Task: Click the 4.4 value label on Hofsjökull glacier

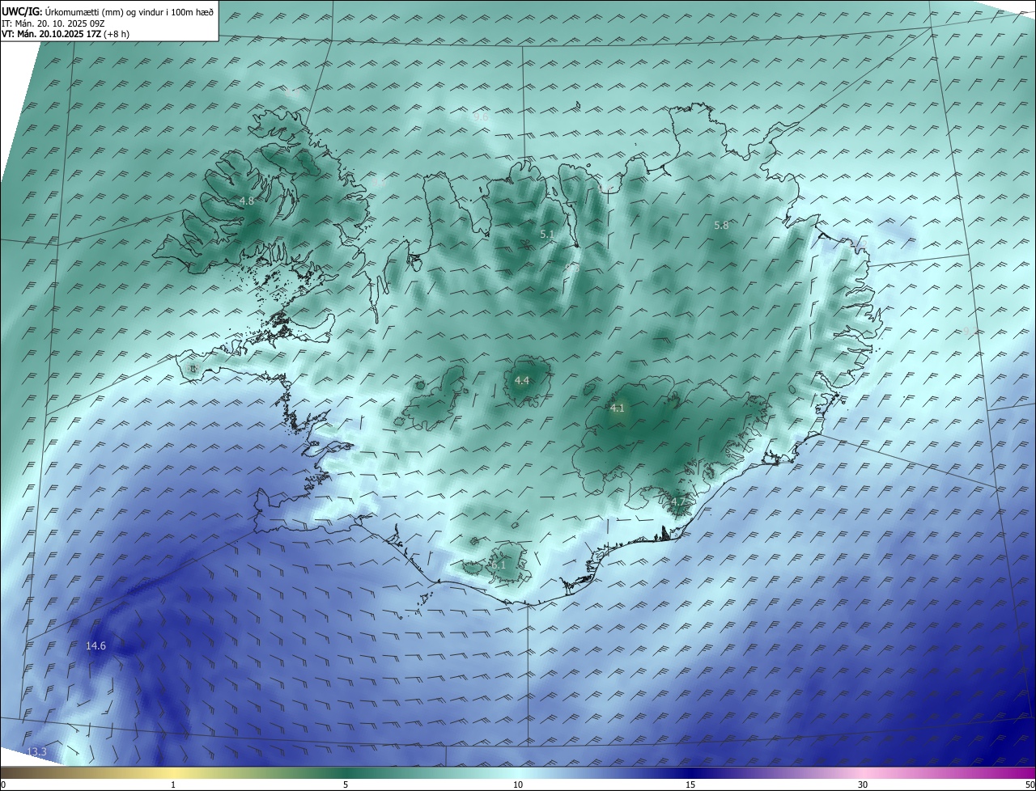Action: (522, 380)
